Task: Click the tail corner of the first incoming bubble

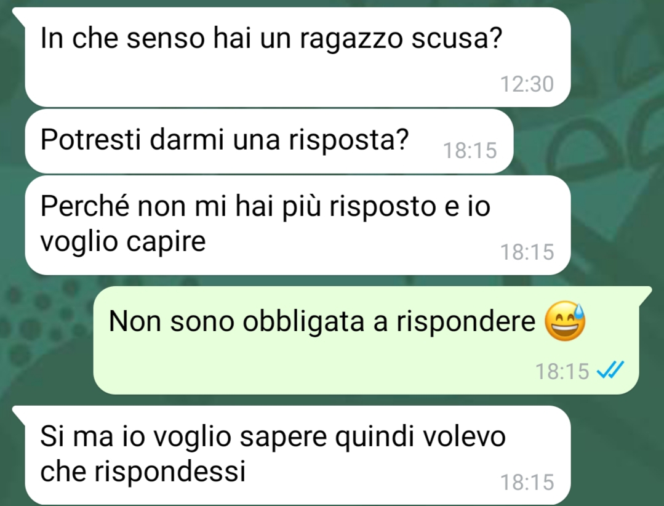Action: (18, 14)
